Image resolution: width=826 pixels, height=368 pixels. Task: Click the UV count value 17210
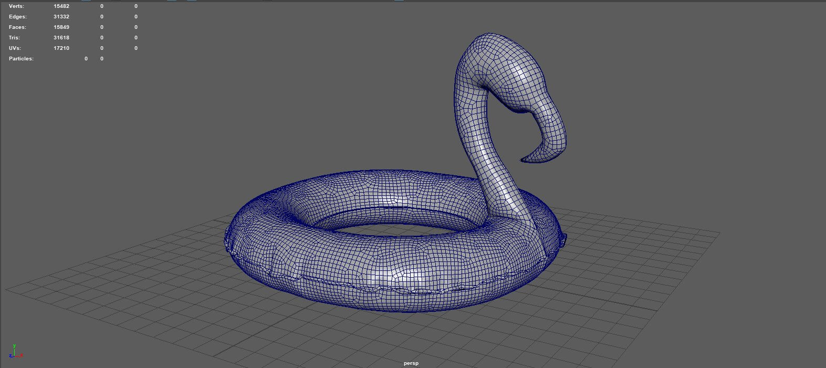click(x=61, y=48)
